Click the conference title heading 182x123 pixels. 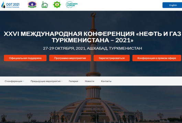point(92,37)
